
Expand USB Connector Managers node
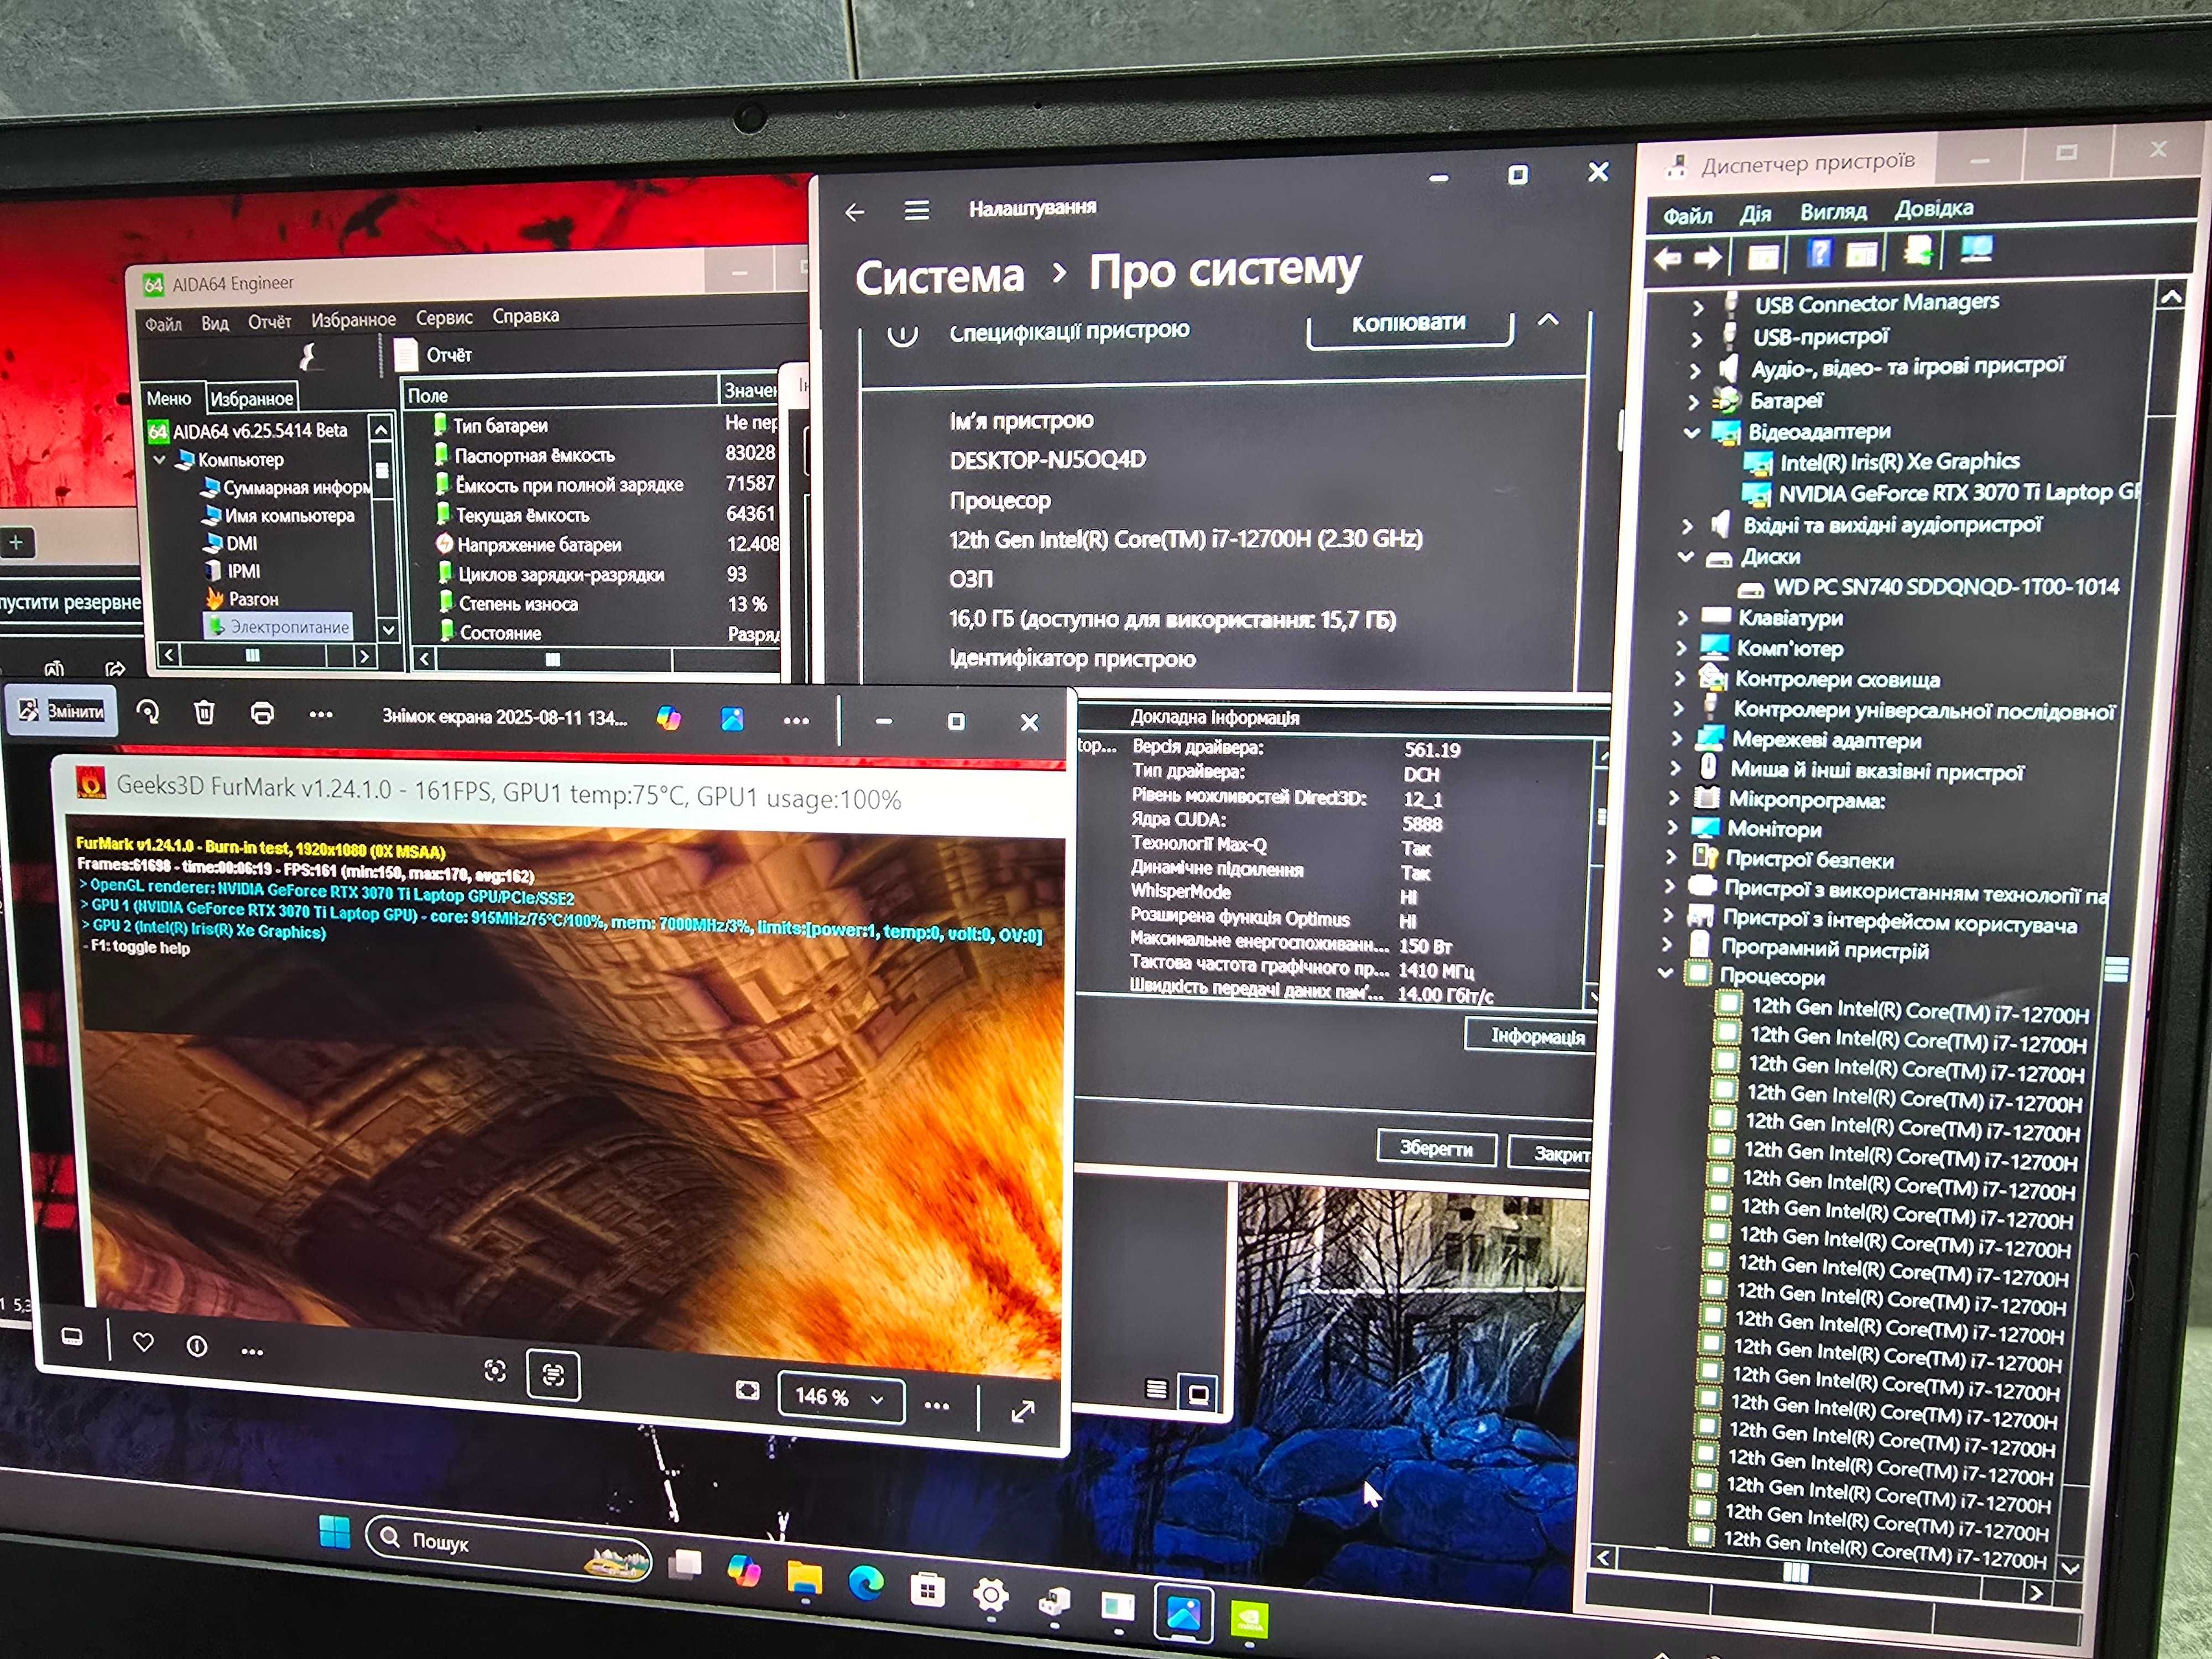(1697, 308)
